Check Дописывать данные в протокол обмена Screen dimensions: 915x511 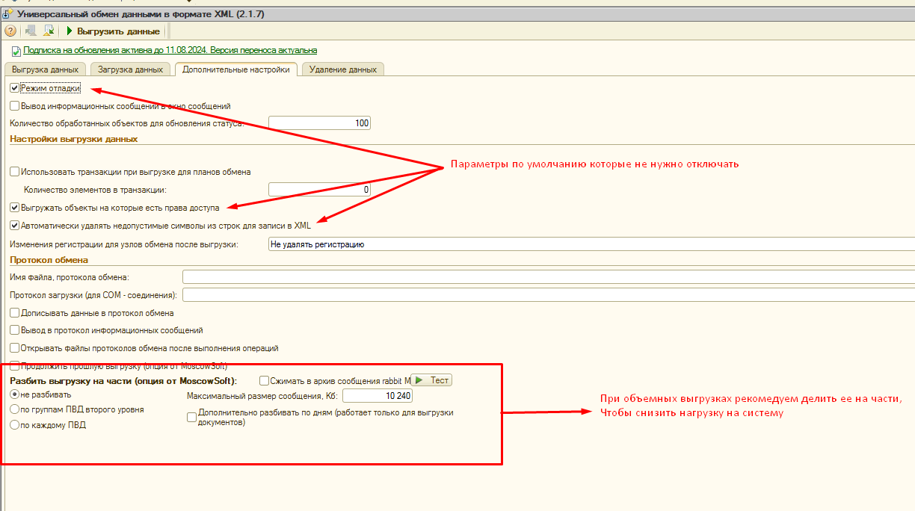(x=15, y=313)
